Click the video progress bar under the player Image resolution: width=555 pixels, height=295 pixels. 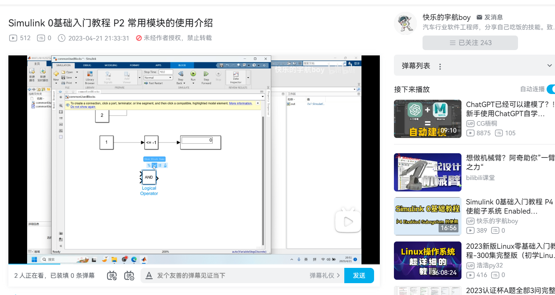click(194, 264)
